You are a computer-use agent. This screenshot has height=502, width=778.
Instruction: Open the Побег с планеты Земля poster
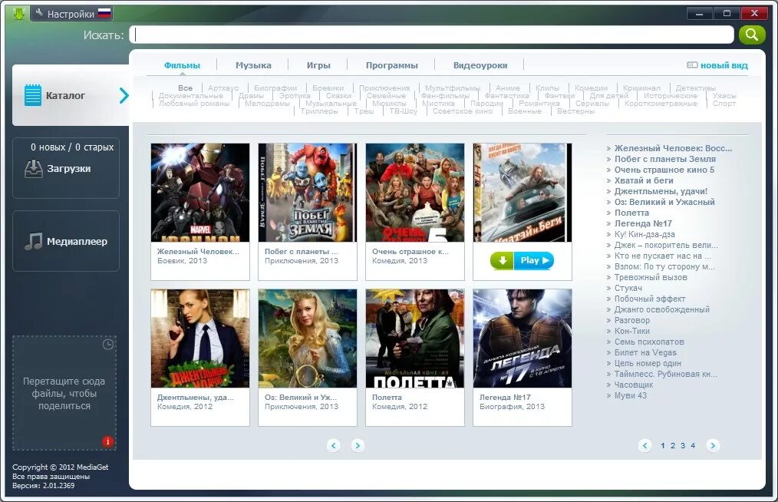(308, 193)
